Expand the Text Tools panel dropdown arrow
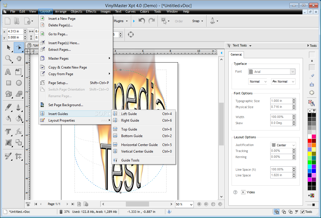321x218 pixels. pyautogui.click(x=250, y=46)
